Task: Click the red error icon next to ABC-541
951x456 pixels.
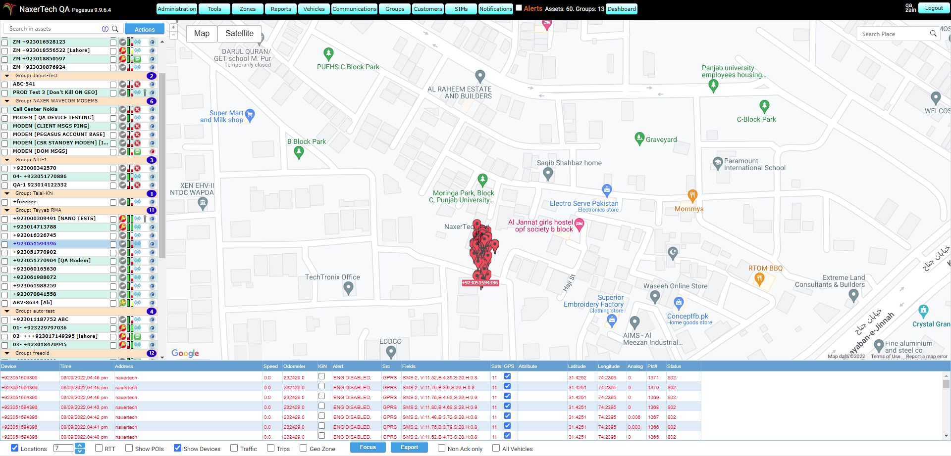Action: pos(137,84)
